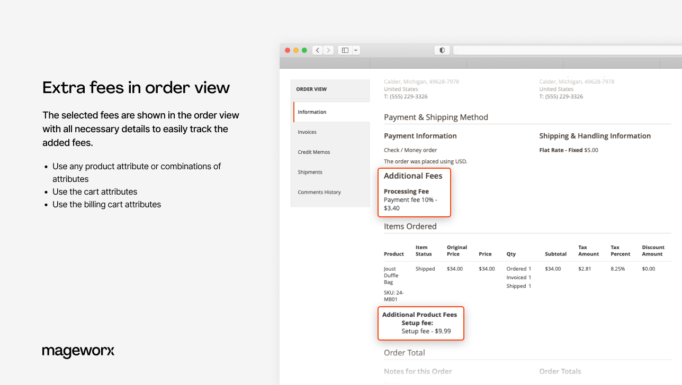Click the Order Total heading
This screenshot has width=682, height=385.
pyautogui.click(x=404, y=352)
